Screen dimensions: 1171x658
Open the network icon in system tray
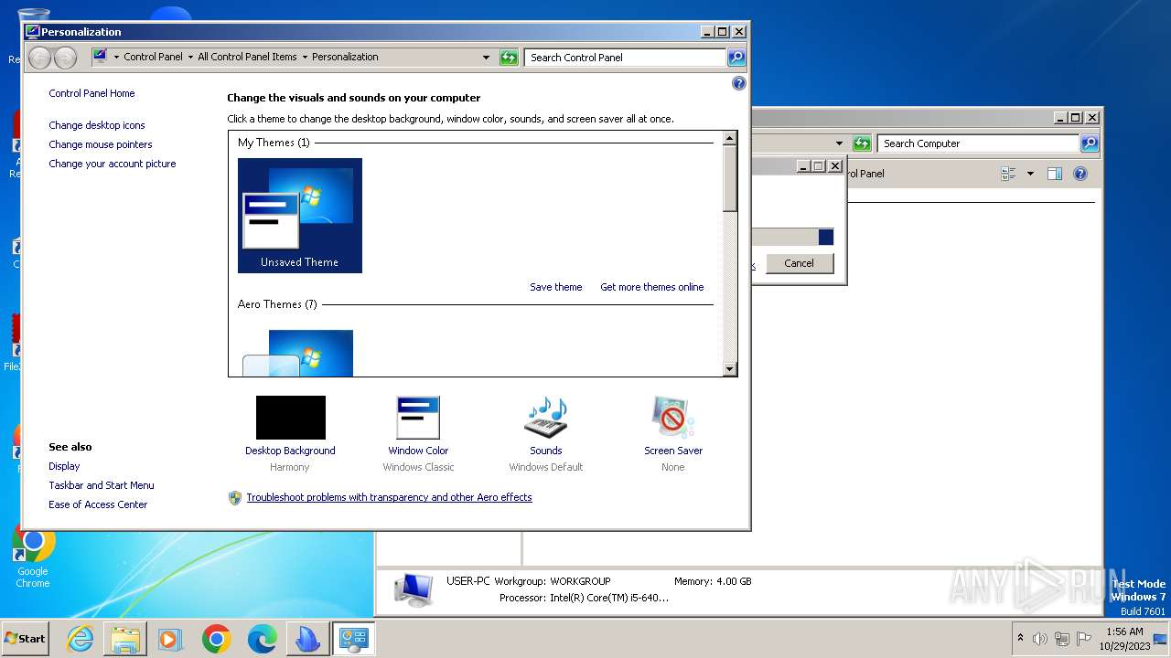tap(1062, 639)
